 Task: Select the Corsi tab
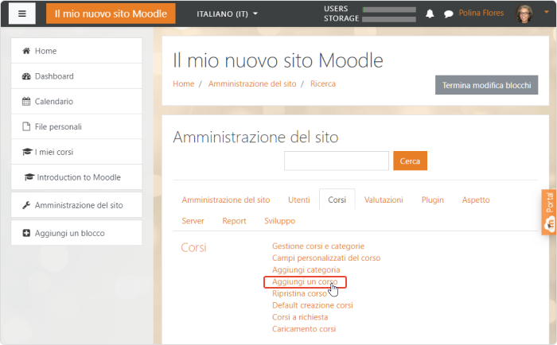click(x=337, y=200)
